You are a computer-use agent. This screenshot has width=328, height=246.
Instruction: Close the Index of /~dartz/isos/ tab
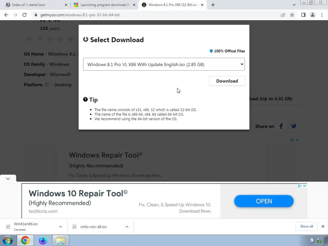pyautogui.click(x=66, y=5)
